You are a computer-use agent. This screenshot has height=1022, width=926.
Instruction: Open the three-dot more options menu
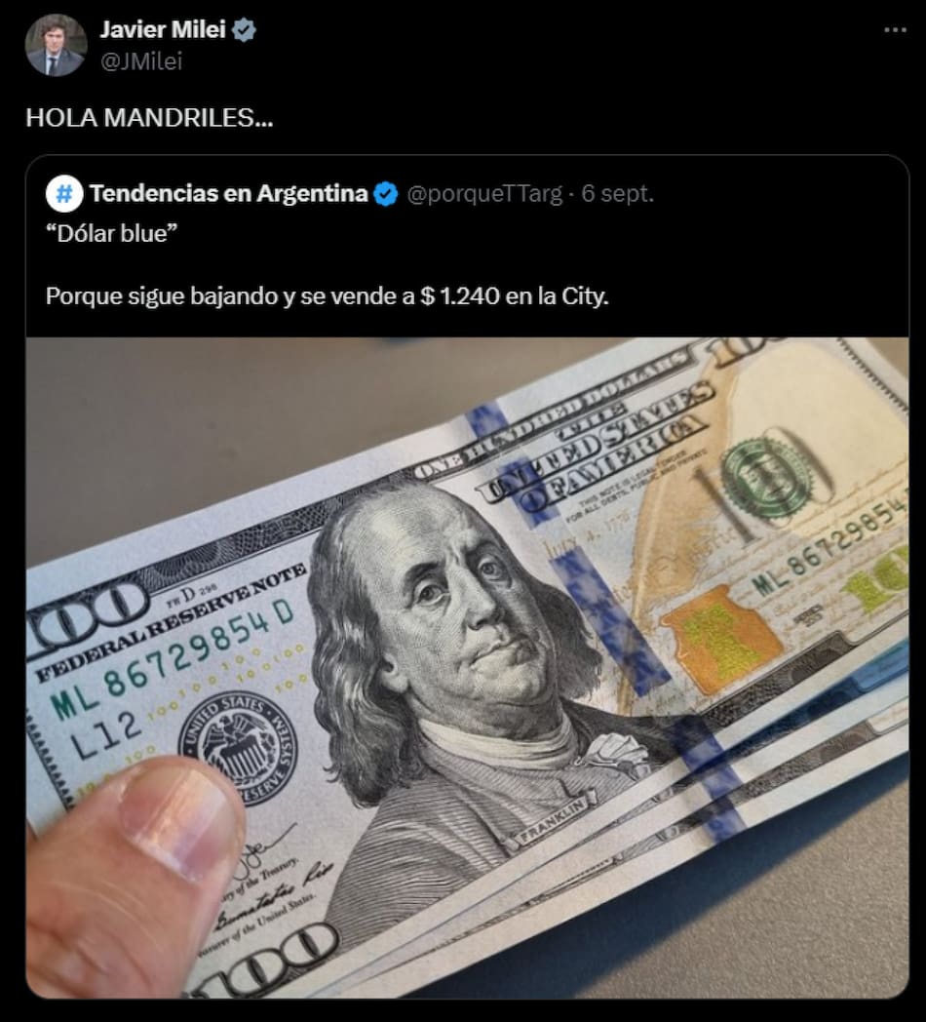coord(896,30)
